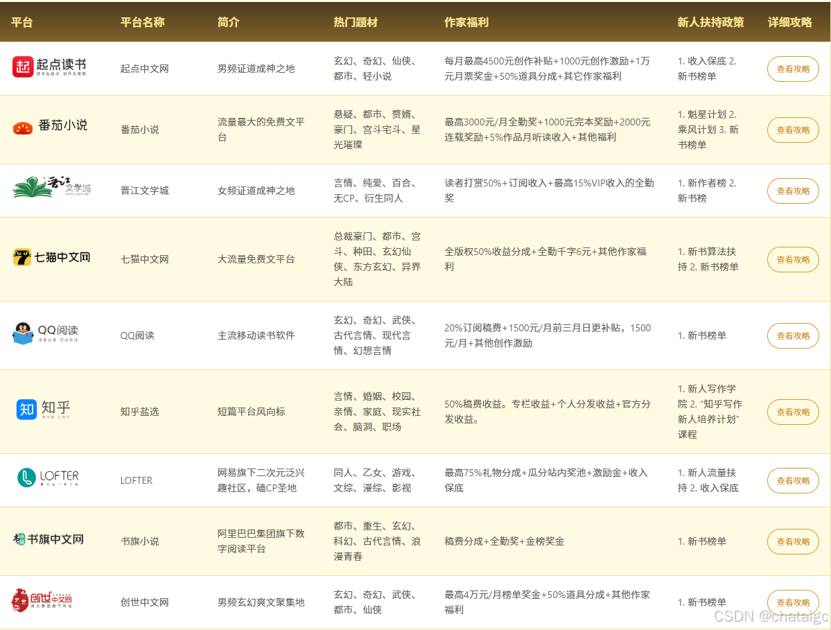Click the 大流量免费文平台 description
The height and width of the screenshot is (630, 831).
[x=256, y=260]
